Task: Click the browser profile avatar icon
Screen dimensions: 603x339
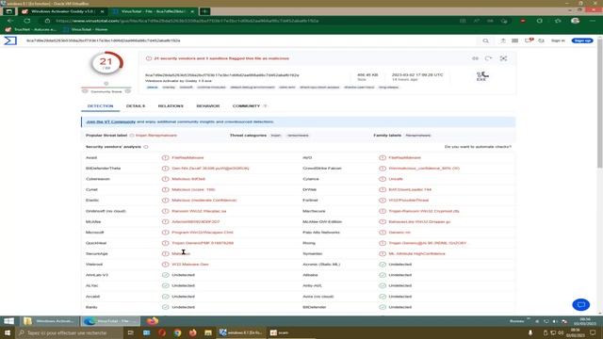Action: pyautogui.click(x=576, y=21)
